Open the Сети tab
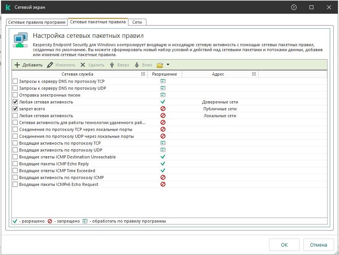Viewport: 339px width, 255px height. pos(137,22)
